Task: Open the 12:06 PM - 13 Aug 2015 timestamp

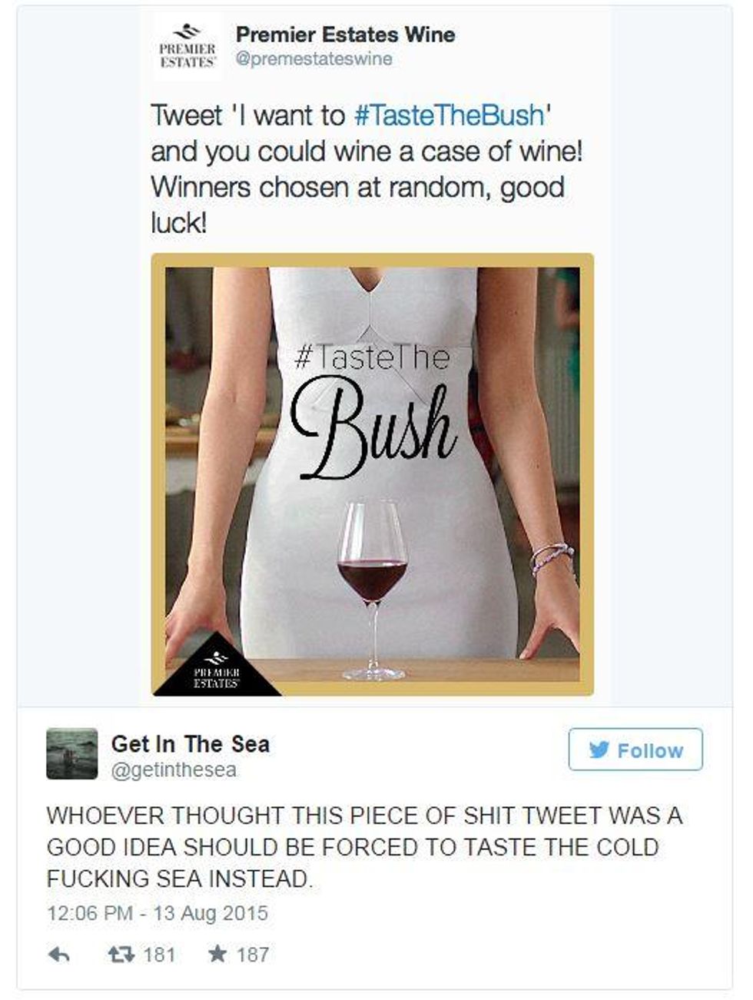Action: point(158,913)
